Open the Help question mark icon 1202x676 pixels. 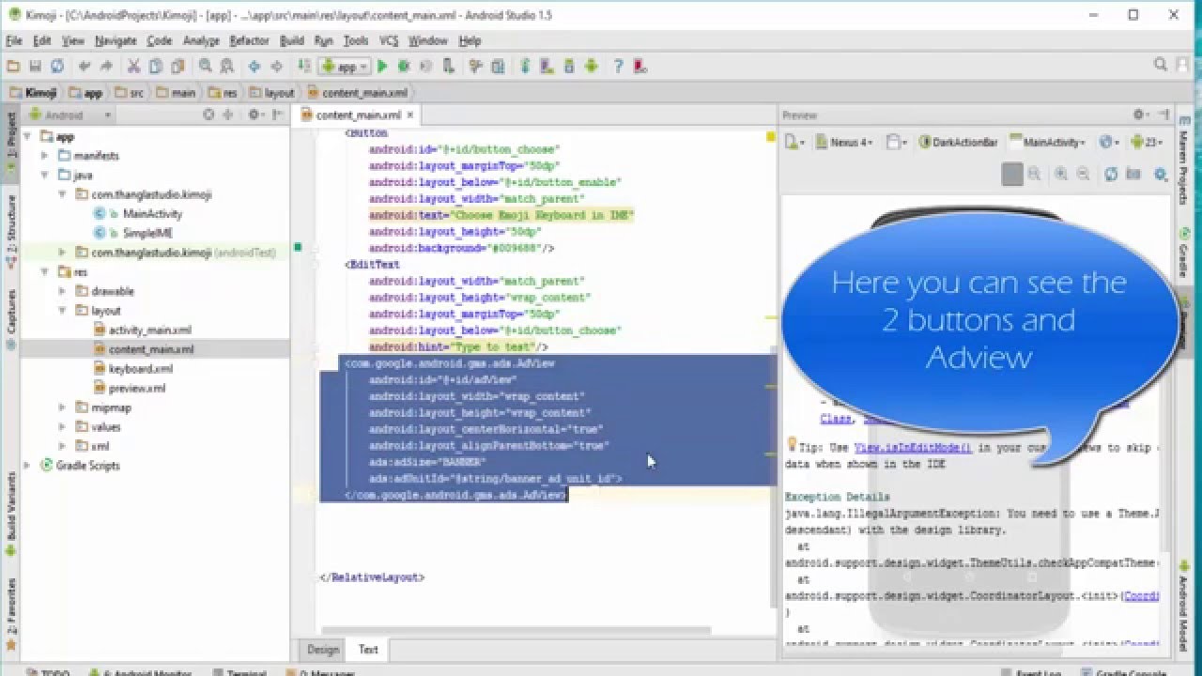618,67
